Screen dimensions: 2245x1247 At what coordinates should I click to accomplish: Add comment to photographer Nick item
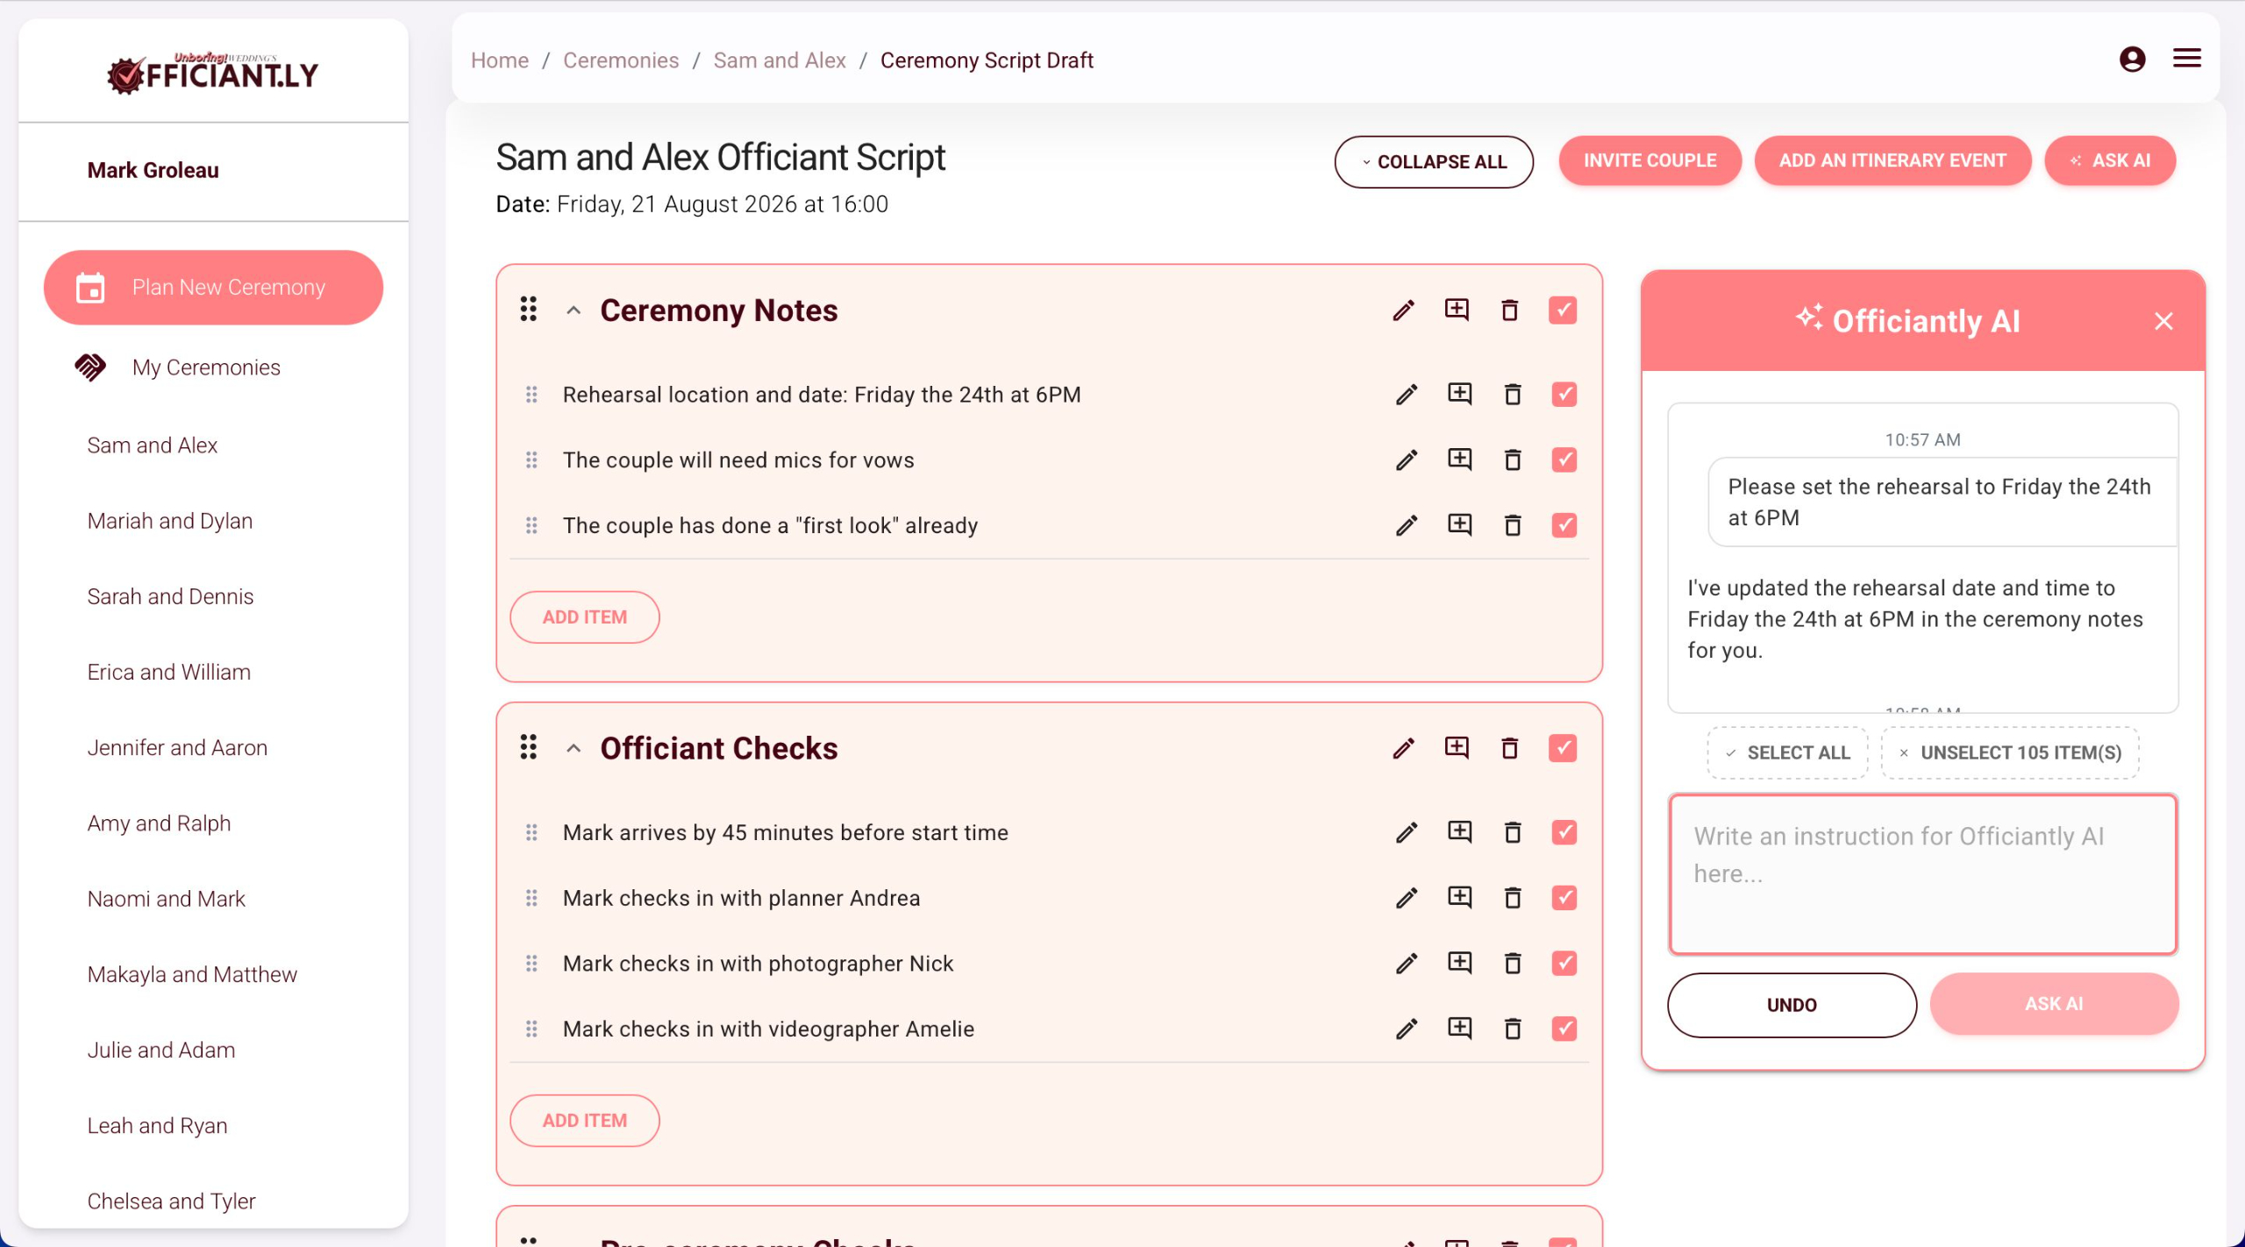click(1459, 963)
